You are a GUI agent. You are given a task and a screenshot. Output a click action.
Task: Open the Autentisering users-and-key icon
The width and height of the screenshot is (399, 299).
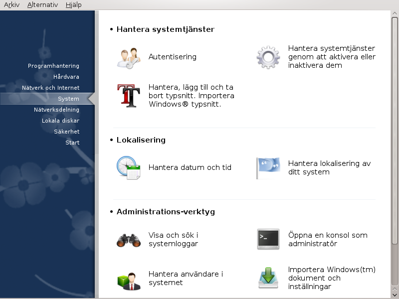(129, 58)
